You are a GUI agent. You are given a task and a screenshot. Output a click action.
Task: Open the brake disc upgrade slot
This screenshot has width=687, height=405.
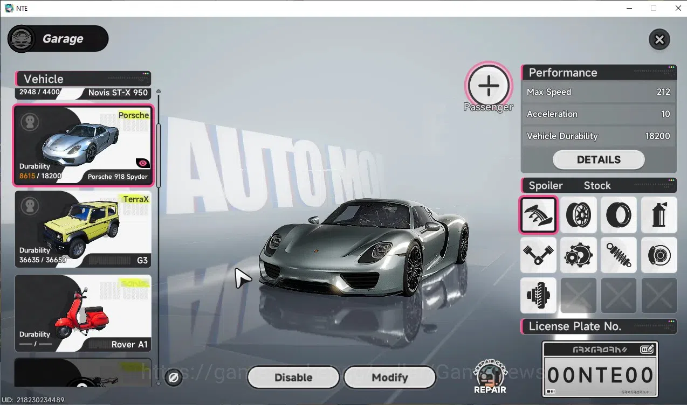coord(659,255)
